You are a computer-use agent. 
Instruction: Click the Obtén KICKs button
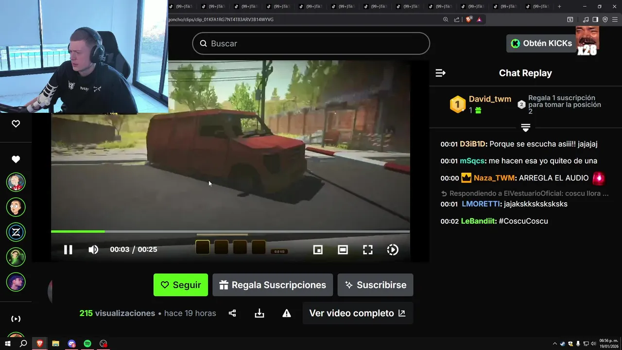[542, 43]
